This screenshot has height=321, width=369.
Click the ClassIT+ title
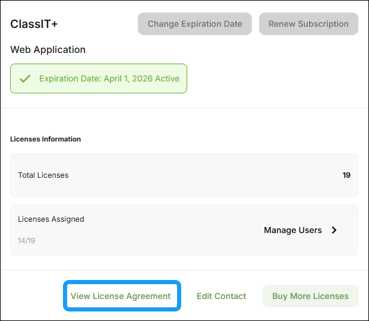(34, 24)
